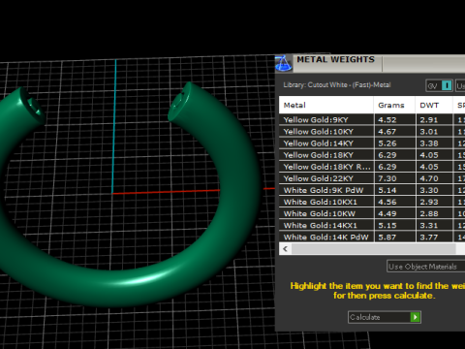The height and width of the screenshot is (349, 465).
Task: Select the Yellow Gold:18KY row
Action: click(x=372, y=155)
